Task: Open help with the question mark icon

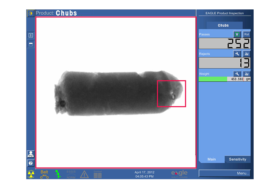Action: click(31, 163)
